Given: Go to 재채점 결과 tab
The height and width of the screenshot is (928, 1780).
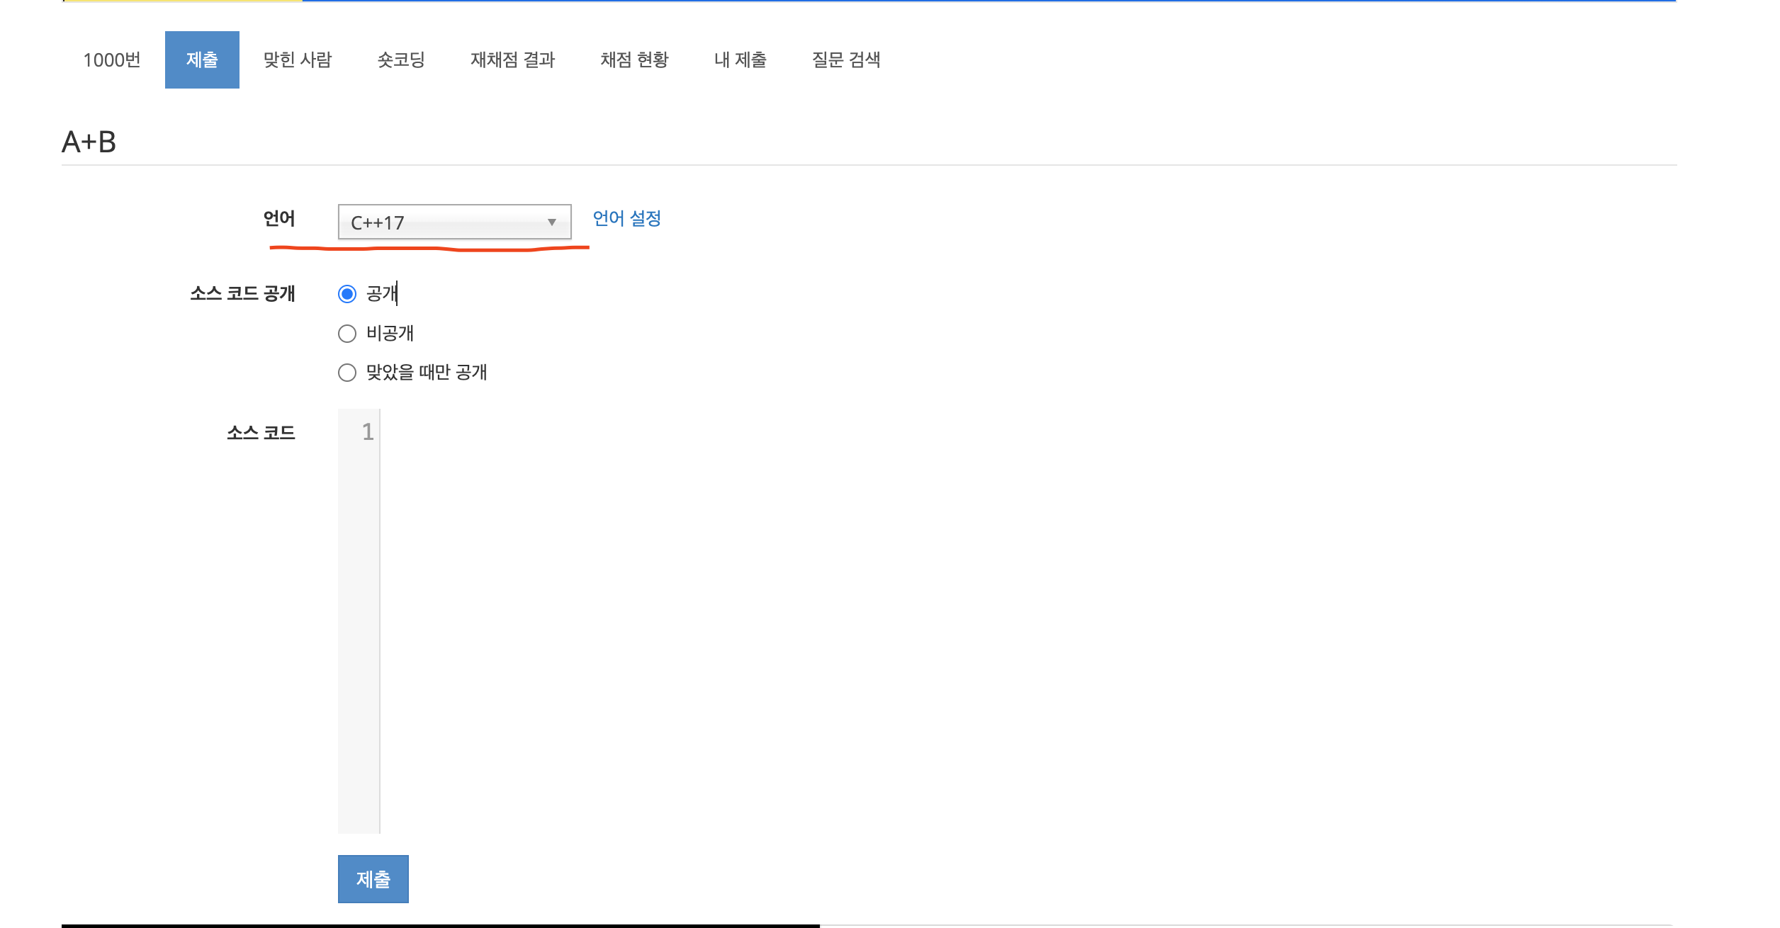Looking at the screenshot, I should pos(512,60).
